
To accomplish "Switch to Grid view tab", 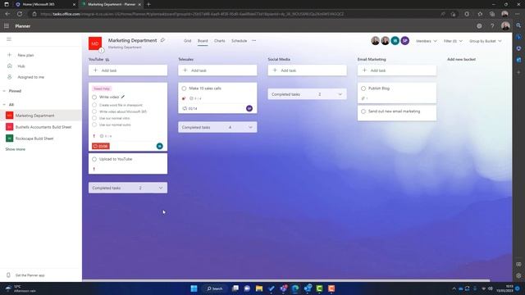I will (188, 41).
